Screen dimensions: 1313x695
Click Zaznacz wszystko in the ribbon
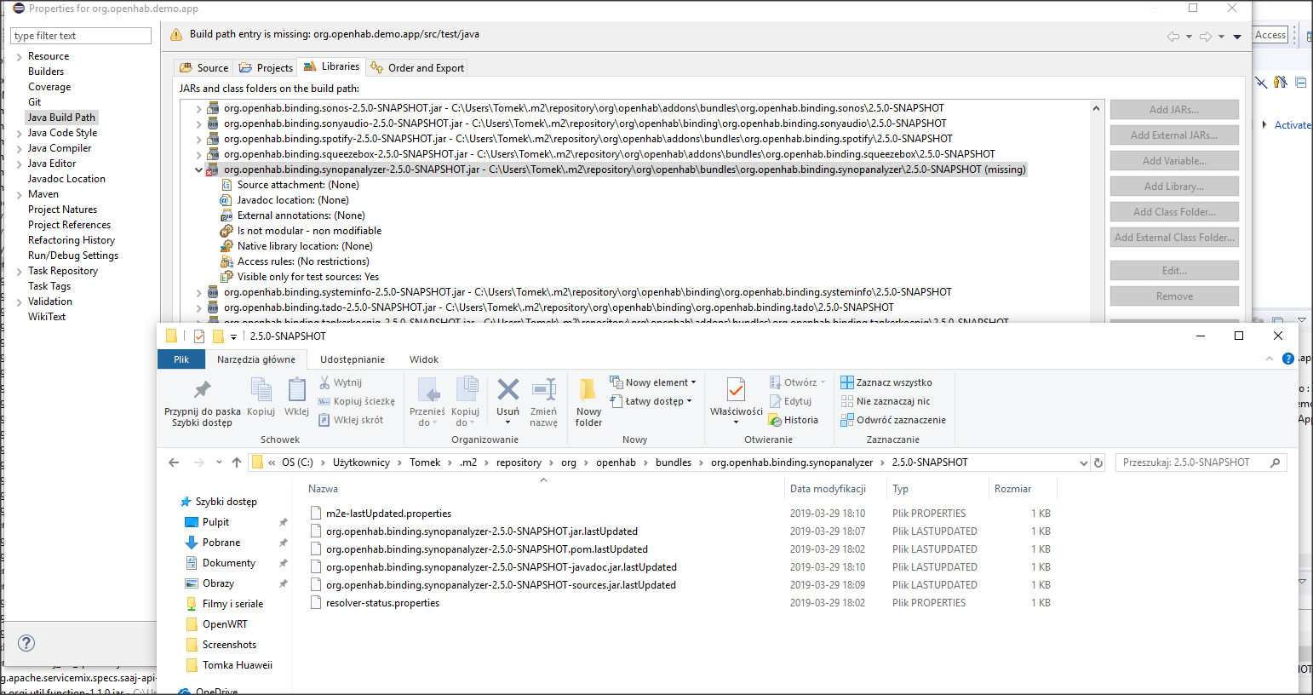click(x=886, y=382)
